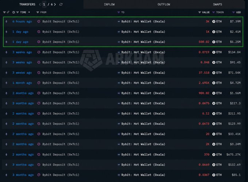
Task: Select the amount $33.41K
Action: coord(234,134)
